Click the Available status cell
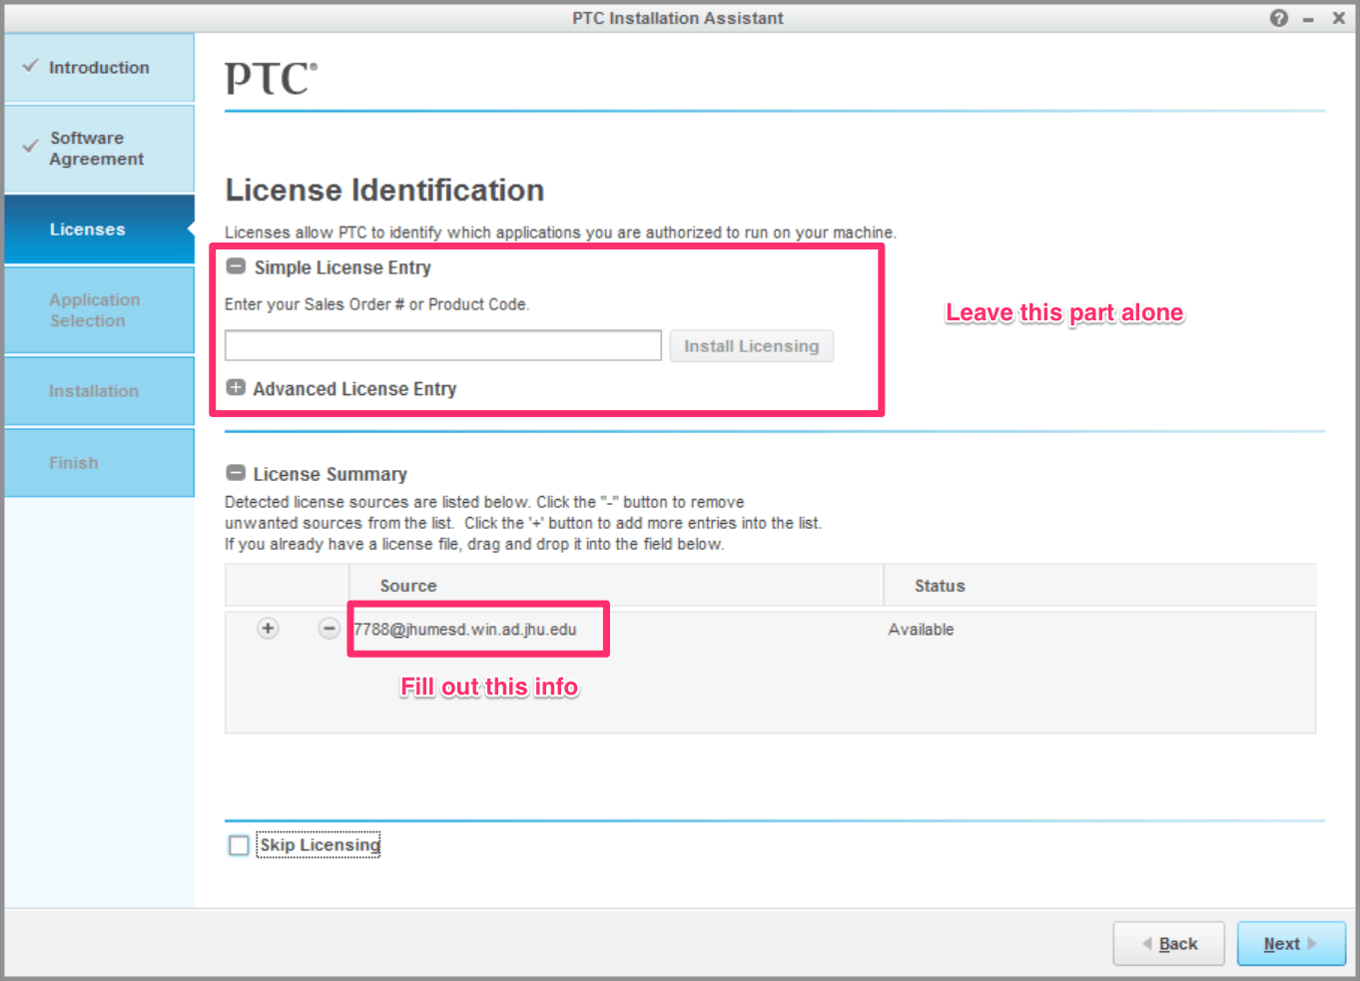This screenshot has height=981, width=1360. pos(921,630)
